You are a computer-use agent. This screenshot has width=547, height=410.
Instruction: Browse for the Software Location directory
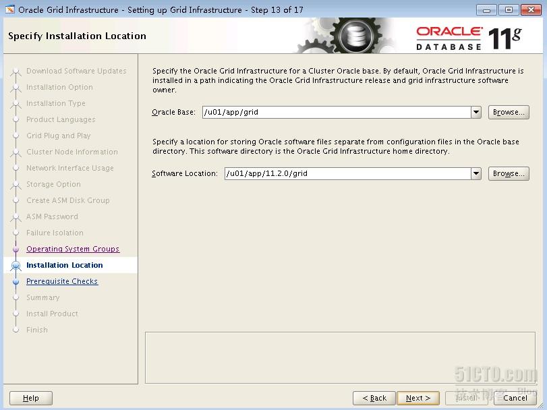click(x=509, y=173)
